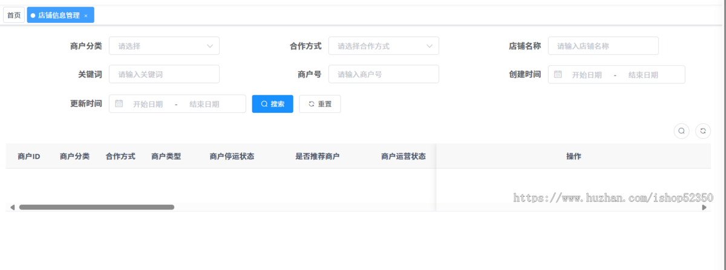Pick 创建时间 start date field
This screenshot has height=270, width=726.
pos(587,75)
